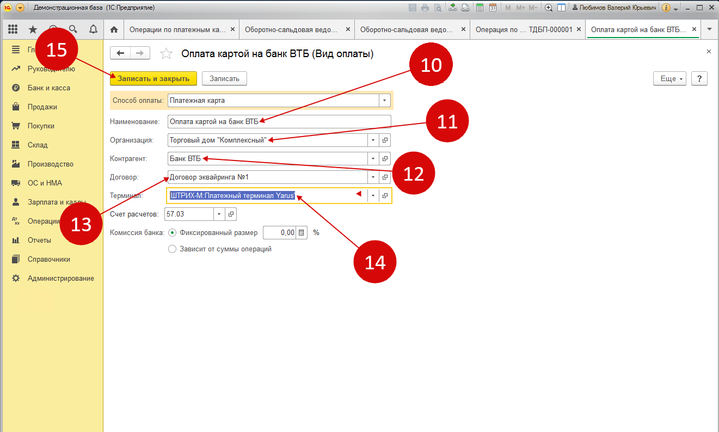Open the sections menu grid icon

13,29
